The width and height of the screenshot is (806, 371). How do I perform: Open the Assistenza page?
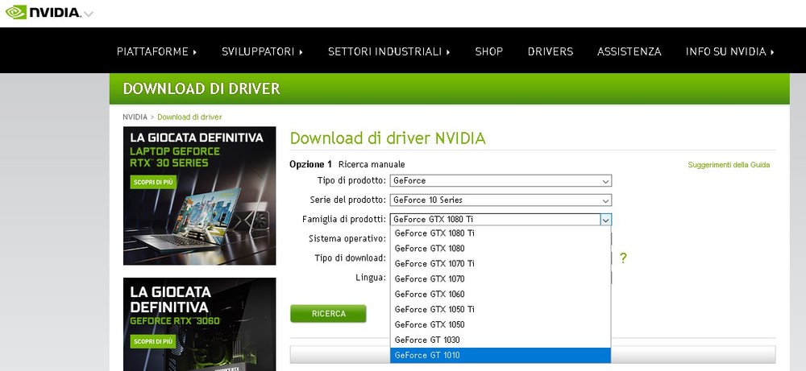pyautogui.click(x=629, y=52)
